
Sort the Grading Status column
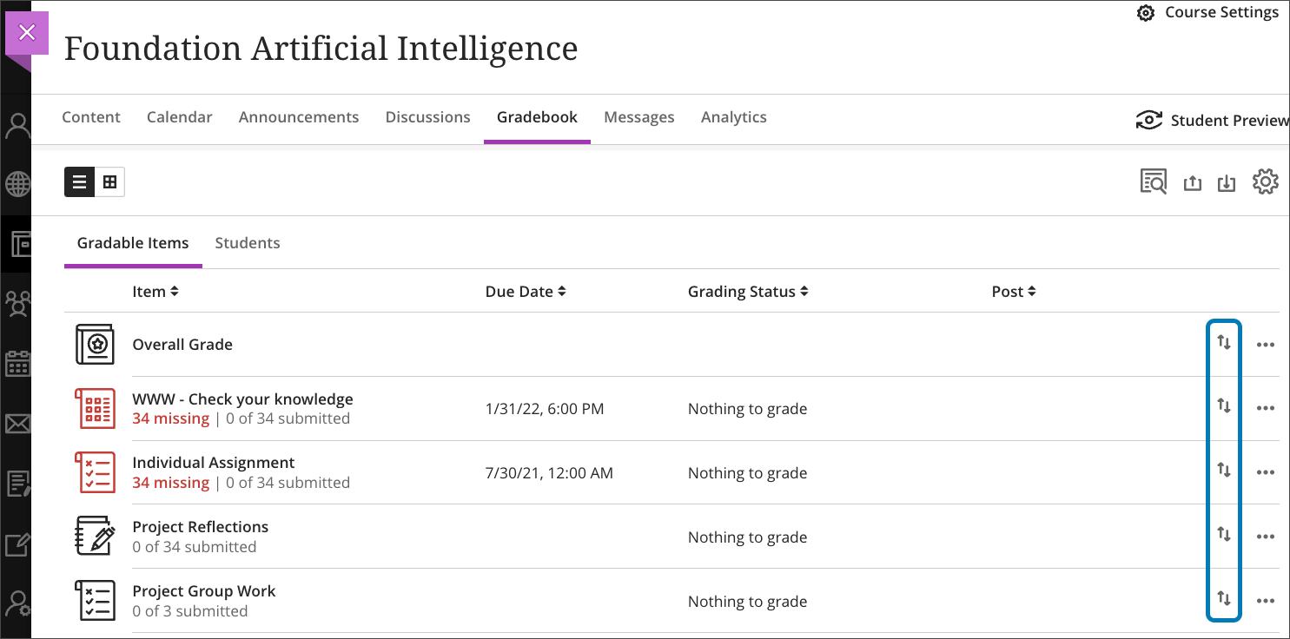pyautogui.click(x=748, y=291)
